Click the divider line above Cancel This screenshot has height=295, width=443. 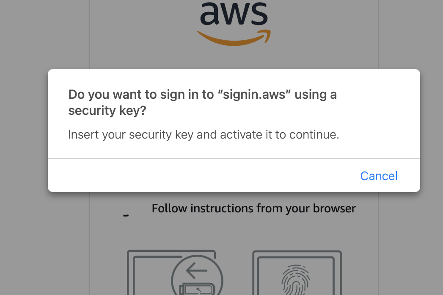pos(234,158)
